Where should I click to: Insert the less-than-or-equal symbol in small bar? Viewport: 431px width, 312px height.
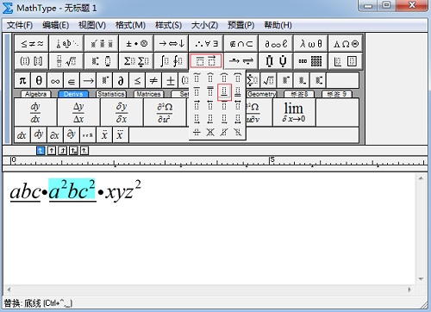coord(137,81)
